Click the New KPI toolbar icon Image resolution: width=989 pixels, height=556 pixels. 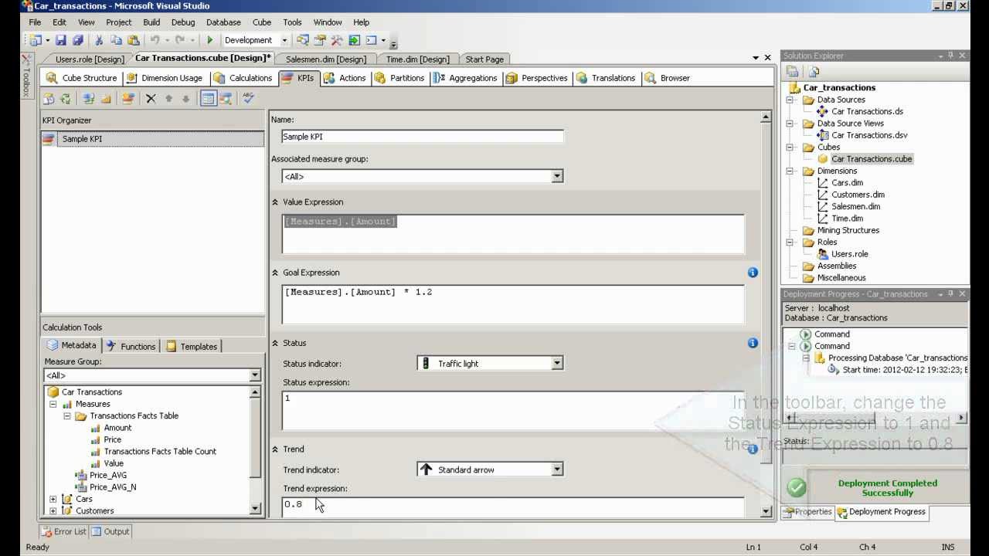pyautogui.click(x=128, y=99)
